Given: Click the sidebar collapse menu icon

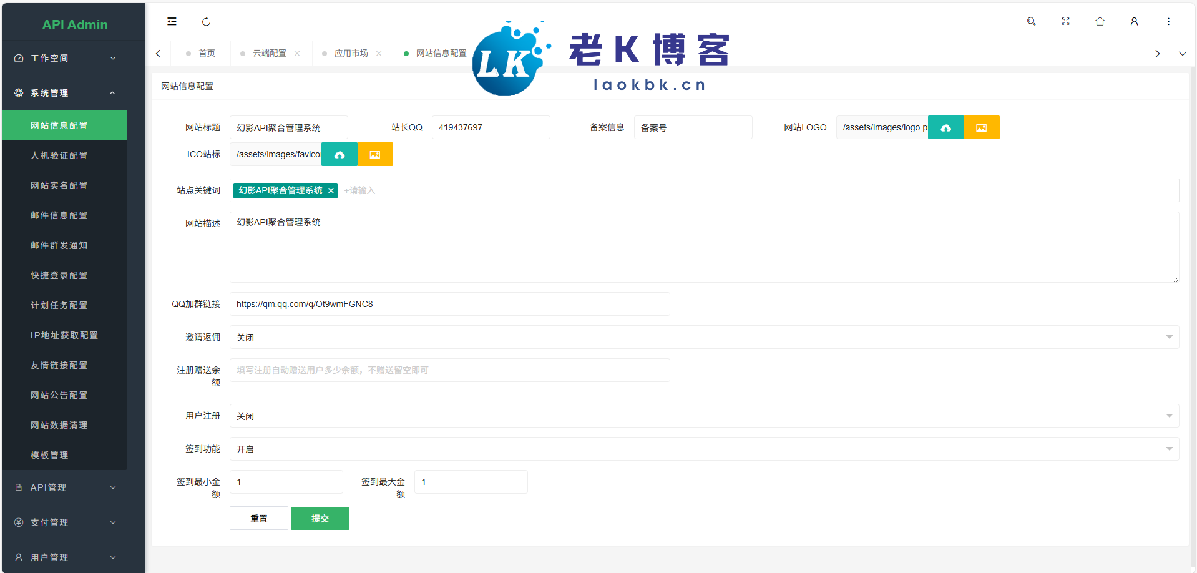Looking at the screenshot, I should click(172, 22).
